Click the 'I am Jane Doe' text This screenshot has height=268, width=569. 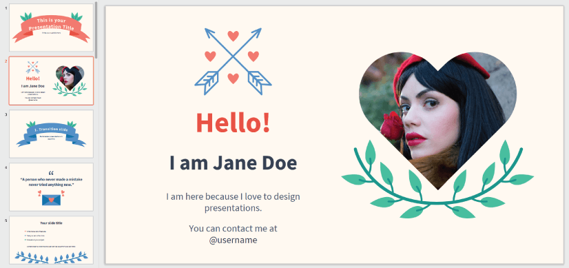click(x=233, y=163)
